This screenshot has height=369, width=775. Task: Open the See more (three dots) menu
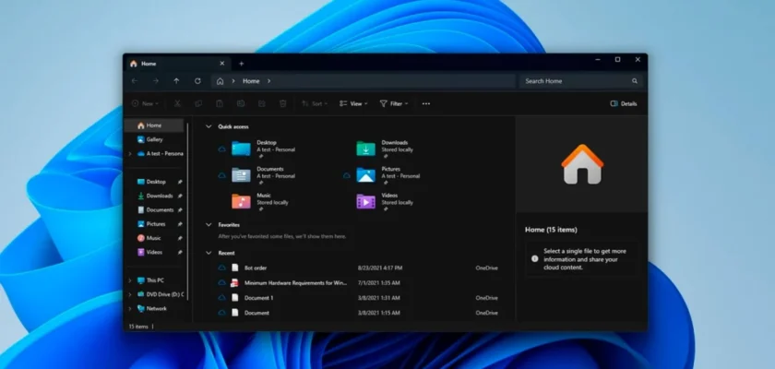click(425, 103)
